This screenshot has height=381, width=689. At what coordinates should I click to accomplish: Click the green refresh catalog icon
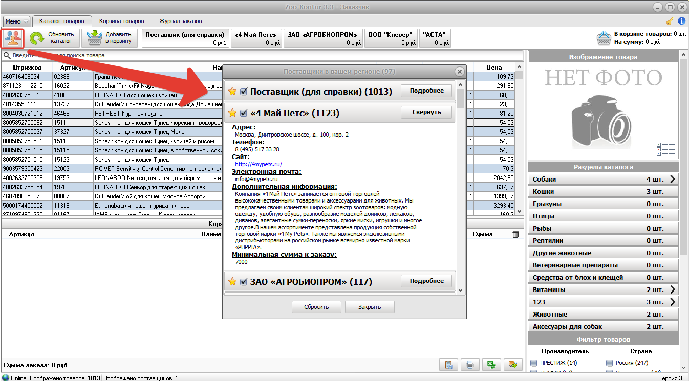click(x=37, y=39)
